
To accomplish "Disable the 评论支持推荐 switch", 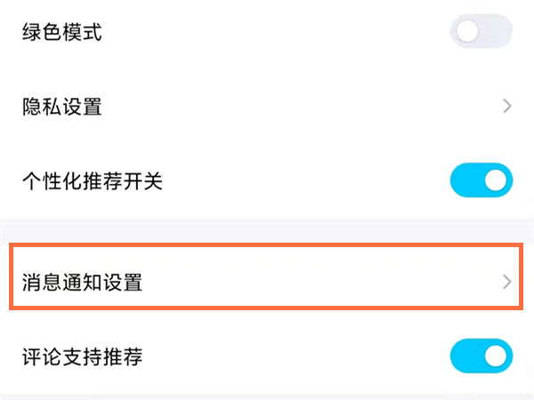I will click(481, 357).
